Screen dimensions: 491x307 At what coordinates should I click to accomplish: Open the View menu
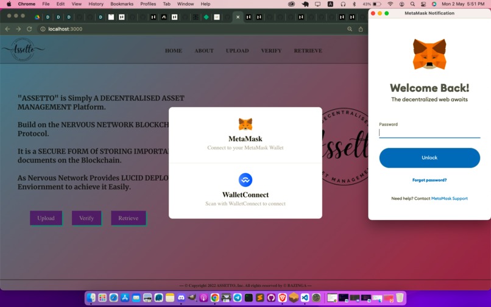[x=76, y=4]
